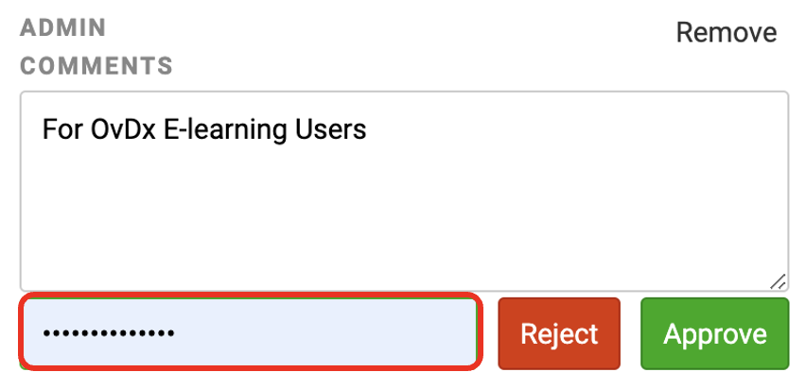This screenshot has width=806, height=389.
Task: Click the word For in comment text
Action: pos(62,128)
